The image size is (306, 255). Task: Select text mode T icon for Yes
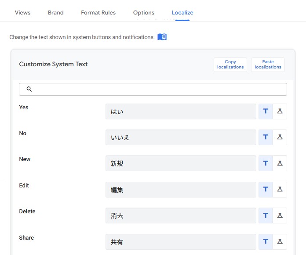[x=266, y=111]
